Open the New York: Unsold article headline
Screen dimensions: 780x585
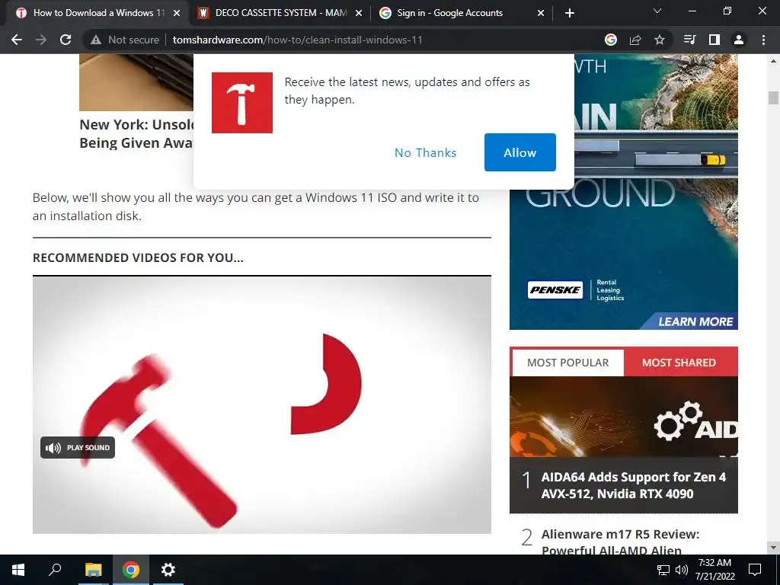coord(136,133)
